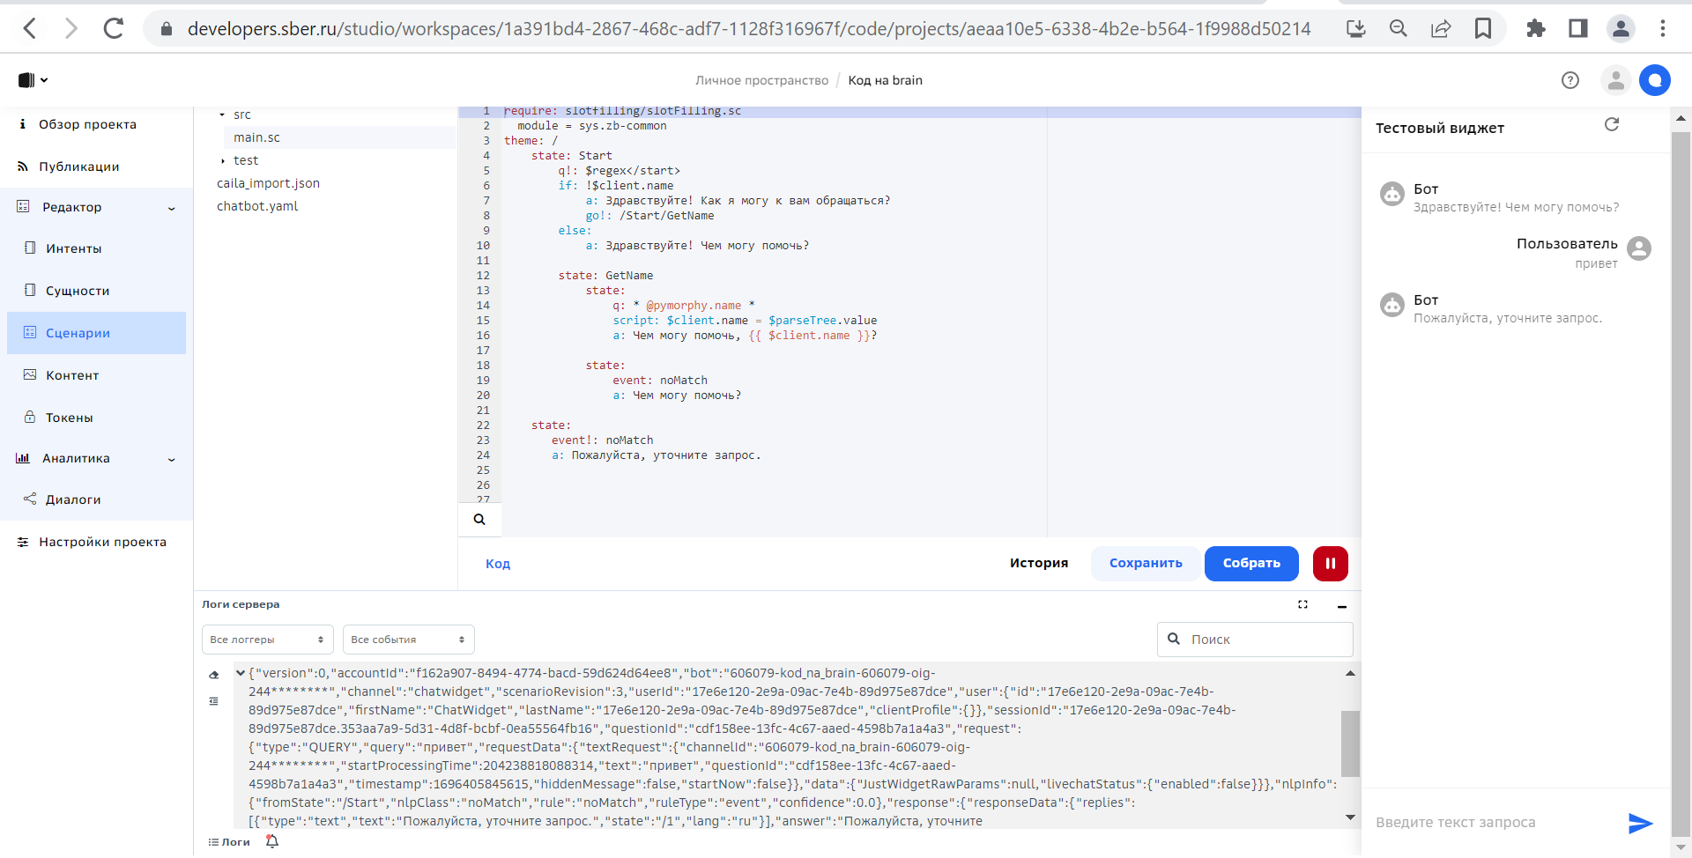Open the Личное пространство breadcrumb
The image size is (1692, 858).
761,80
